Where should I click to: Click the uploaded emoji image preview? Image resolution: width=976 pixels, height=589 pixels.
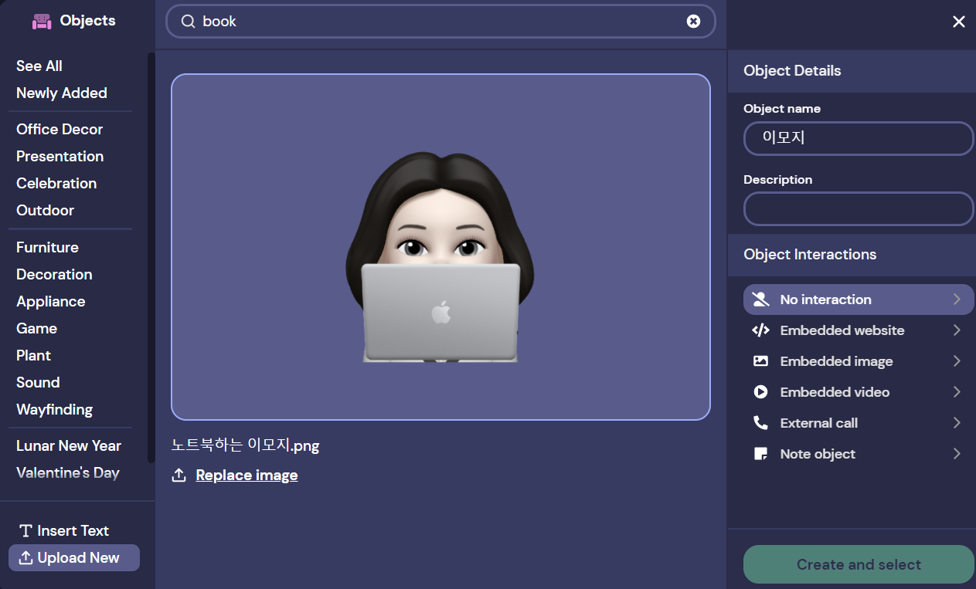(x=440, y=247)
